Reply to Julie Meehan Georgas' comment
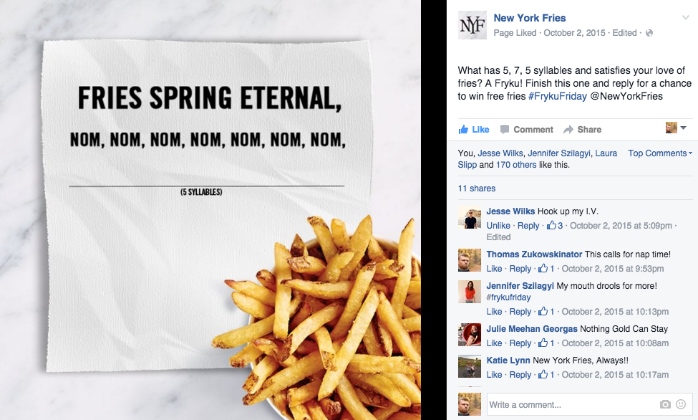 tap(520, 343)
